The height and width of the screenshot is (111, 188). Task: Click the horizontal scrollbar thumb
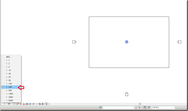[x=140, y=104]
